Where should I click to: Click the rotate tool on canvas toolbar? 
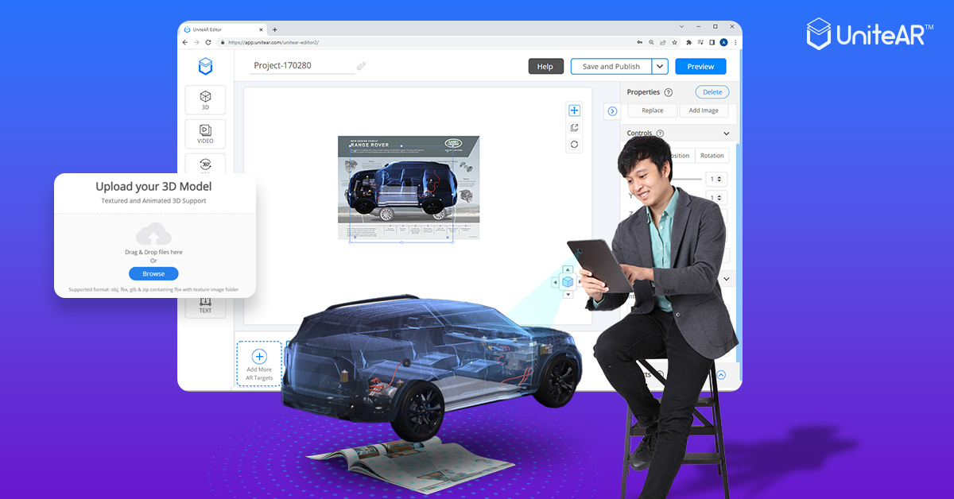point(574,145)
